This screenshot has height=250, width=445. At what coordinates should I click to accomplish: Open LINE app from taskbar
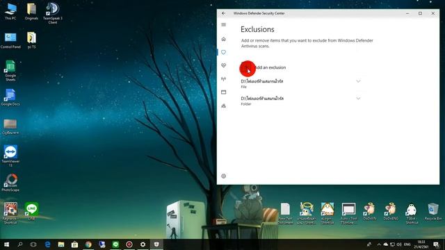pos(115,244)
